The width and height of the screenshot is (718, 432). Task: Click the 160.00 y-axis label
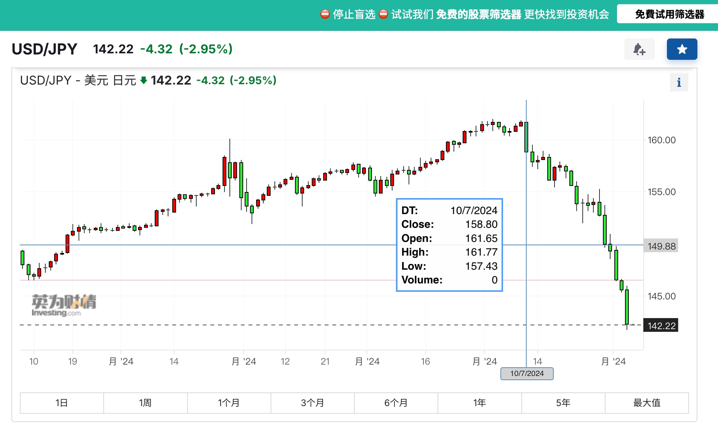coord(662,140)
